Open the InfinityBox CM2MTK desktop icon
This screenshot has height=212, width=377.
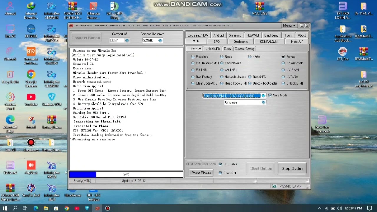(51, 10)
